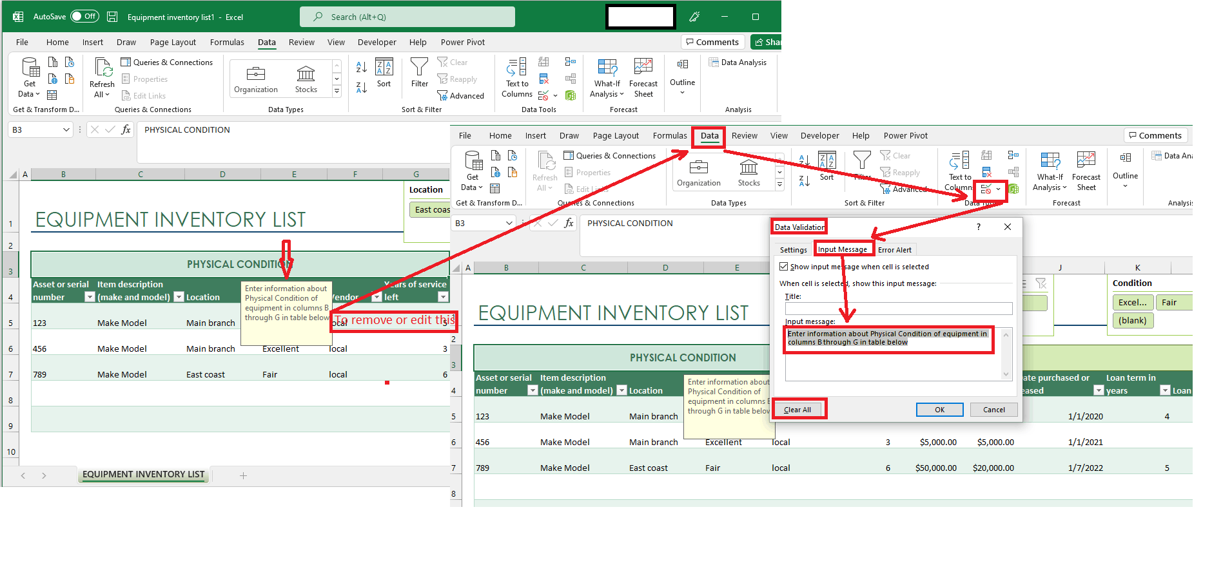This screenshot has width=1232, height=563.
Task: Click Cancel in Data Validation dialog
Action: [994, 410]
